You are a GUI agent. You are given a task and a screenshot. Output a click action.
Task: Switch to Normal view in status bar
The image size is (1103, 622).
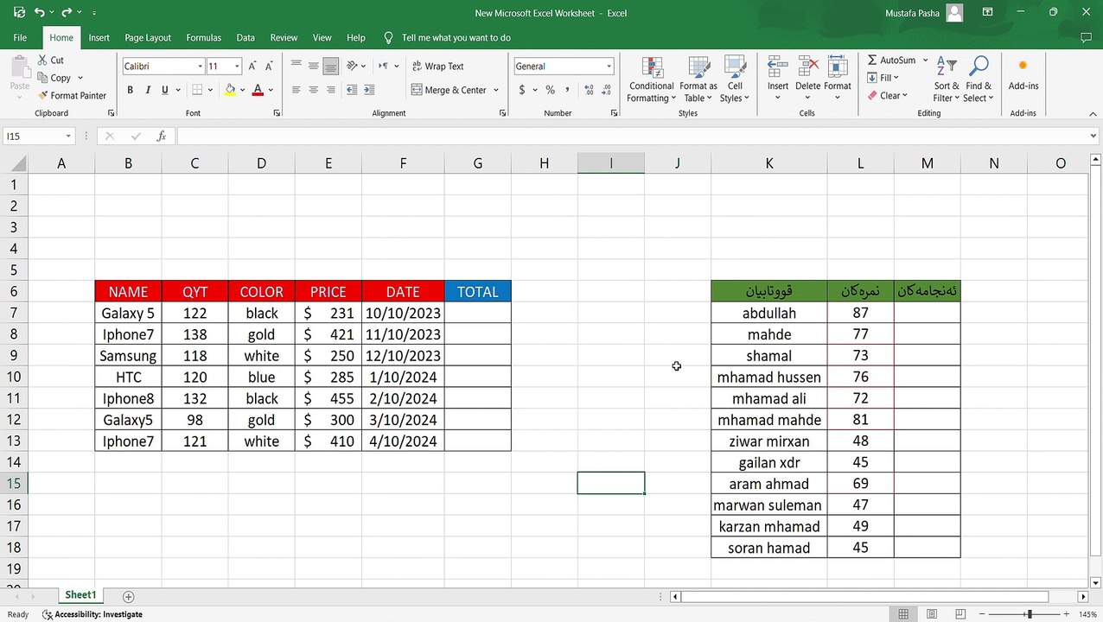[x=903, y=614]
